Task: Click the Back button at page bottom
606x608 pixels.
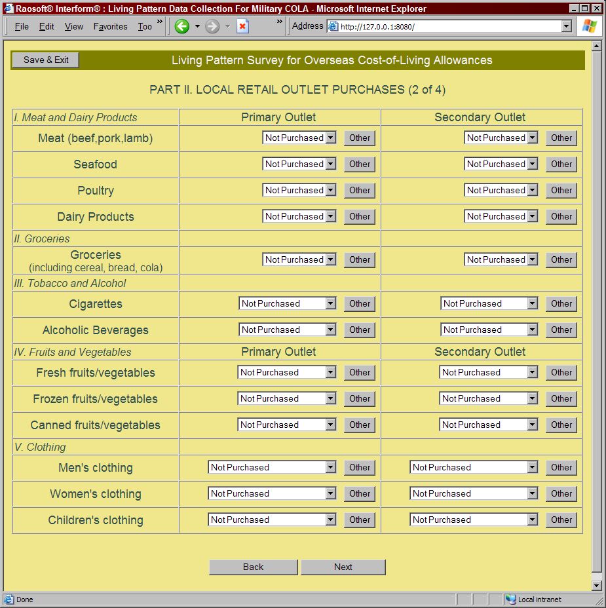Action: coord(253,567)
